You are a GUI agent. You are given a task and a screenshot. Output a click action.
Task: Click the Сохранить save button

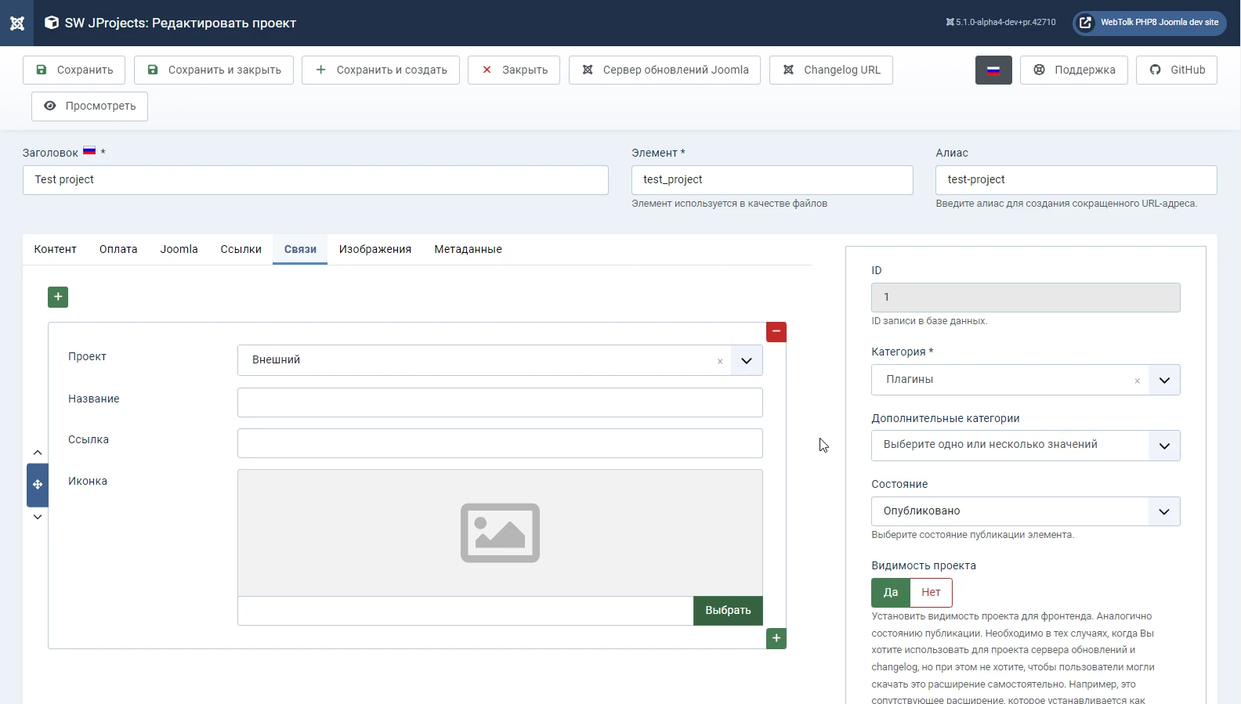pos(74,70)
